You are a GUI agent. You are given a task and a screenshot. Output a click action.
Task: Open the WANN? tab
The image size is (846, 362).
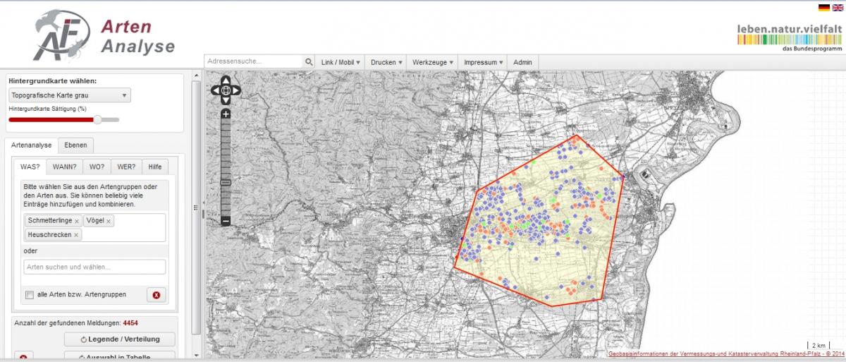pos(64,167)
